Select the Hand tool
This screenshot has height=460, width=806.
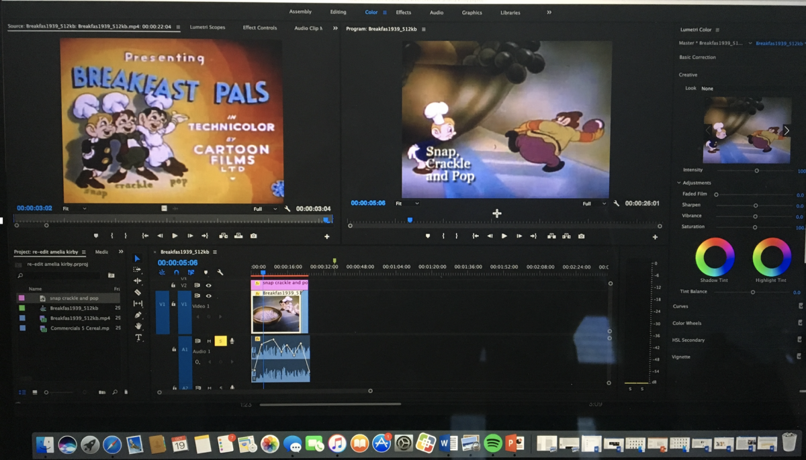(x=138, y=326)
